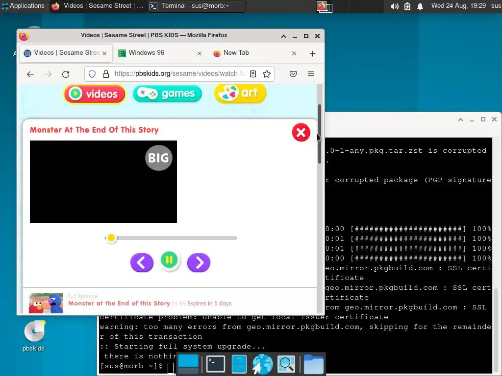The height and width of the screenshot is (376, 502).
Task: Open the pbskids desktop icon
Action: 34,336
